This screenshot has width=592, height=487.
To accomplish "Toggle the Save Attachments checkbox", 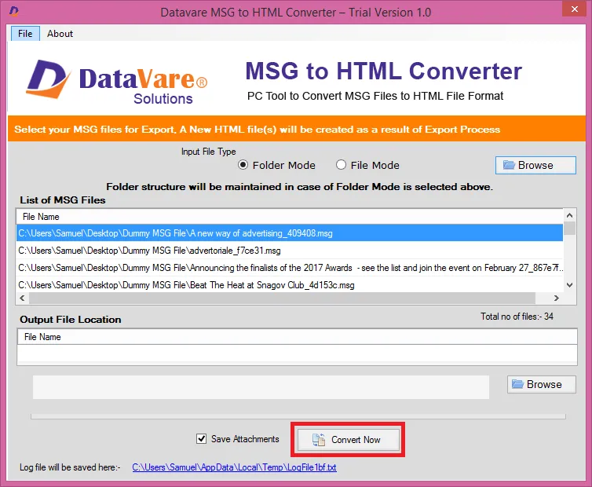I will pos(201,438).
